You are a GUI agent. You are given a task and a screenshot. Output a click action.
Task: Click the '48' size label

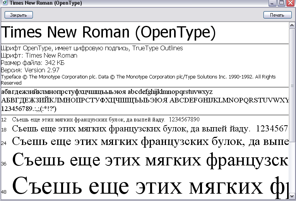(3, 192)
